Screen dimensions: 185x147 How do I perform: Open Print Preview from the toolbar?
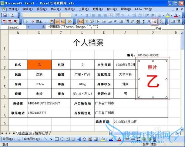[12, 15]
